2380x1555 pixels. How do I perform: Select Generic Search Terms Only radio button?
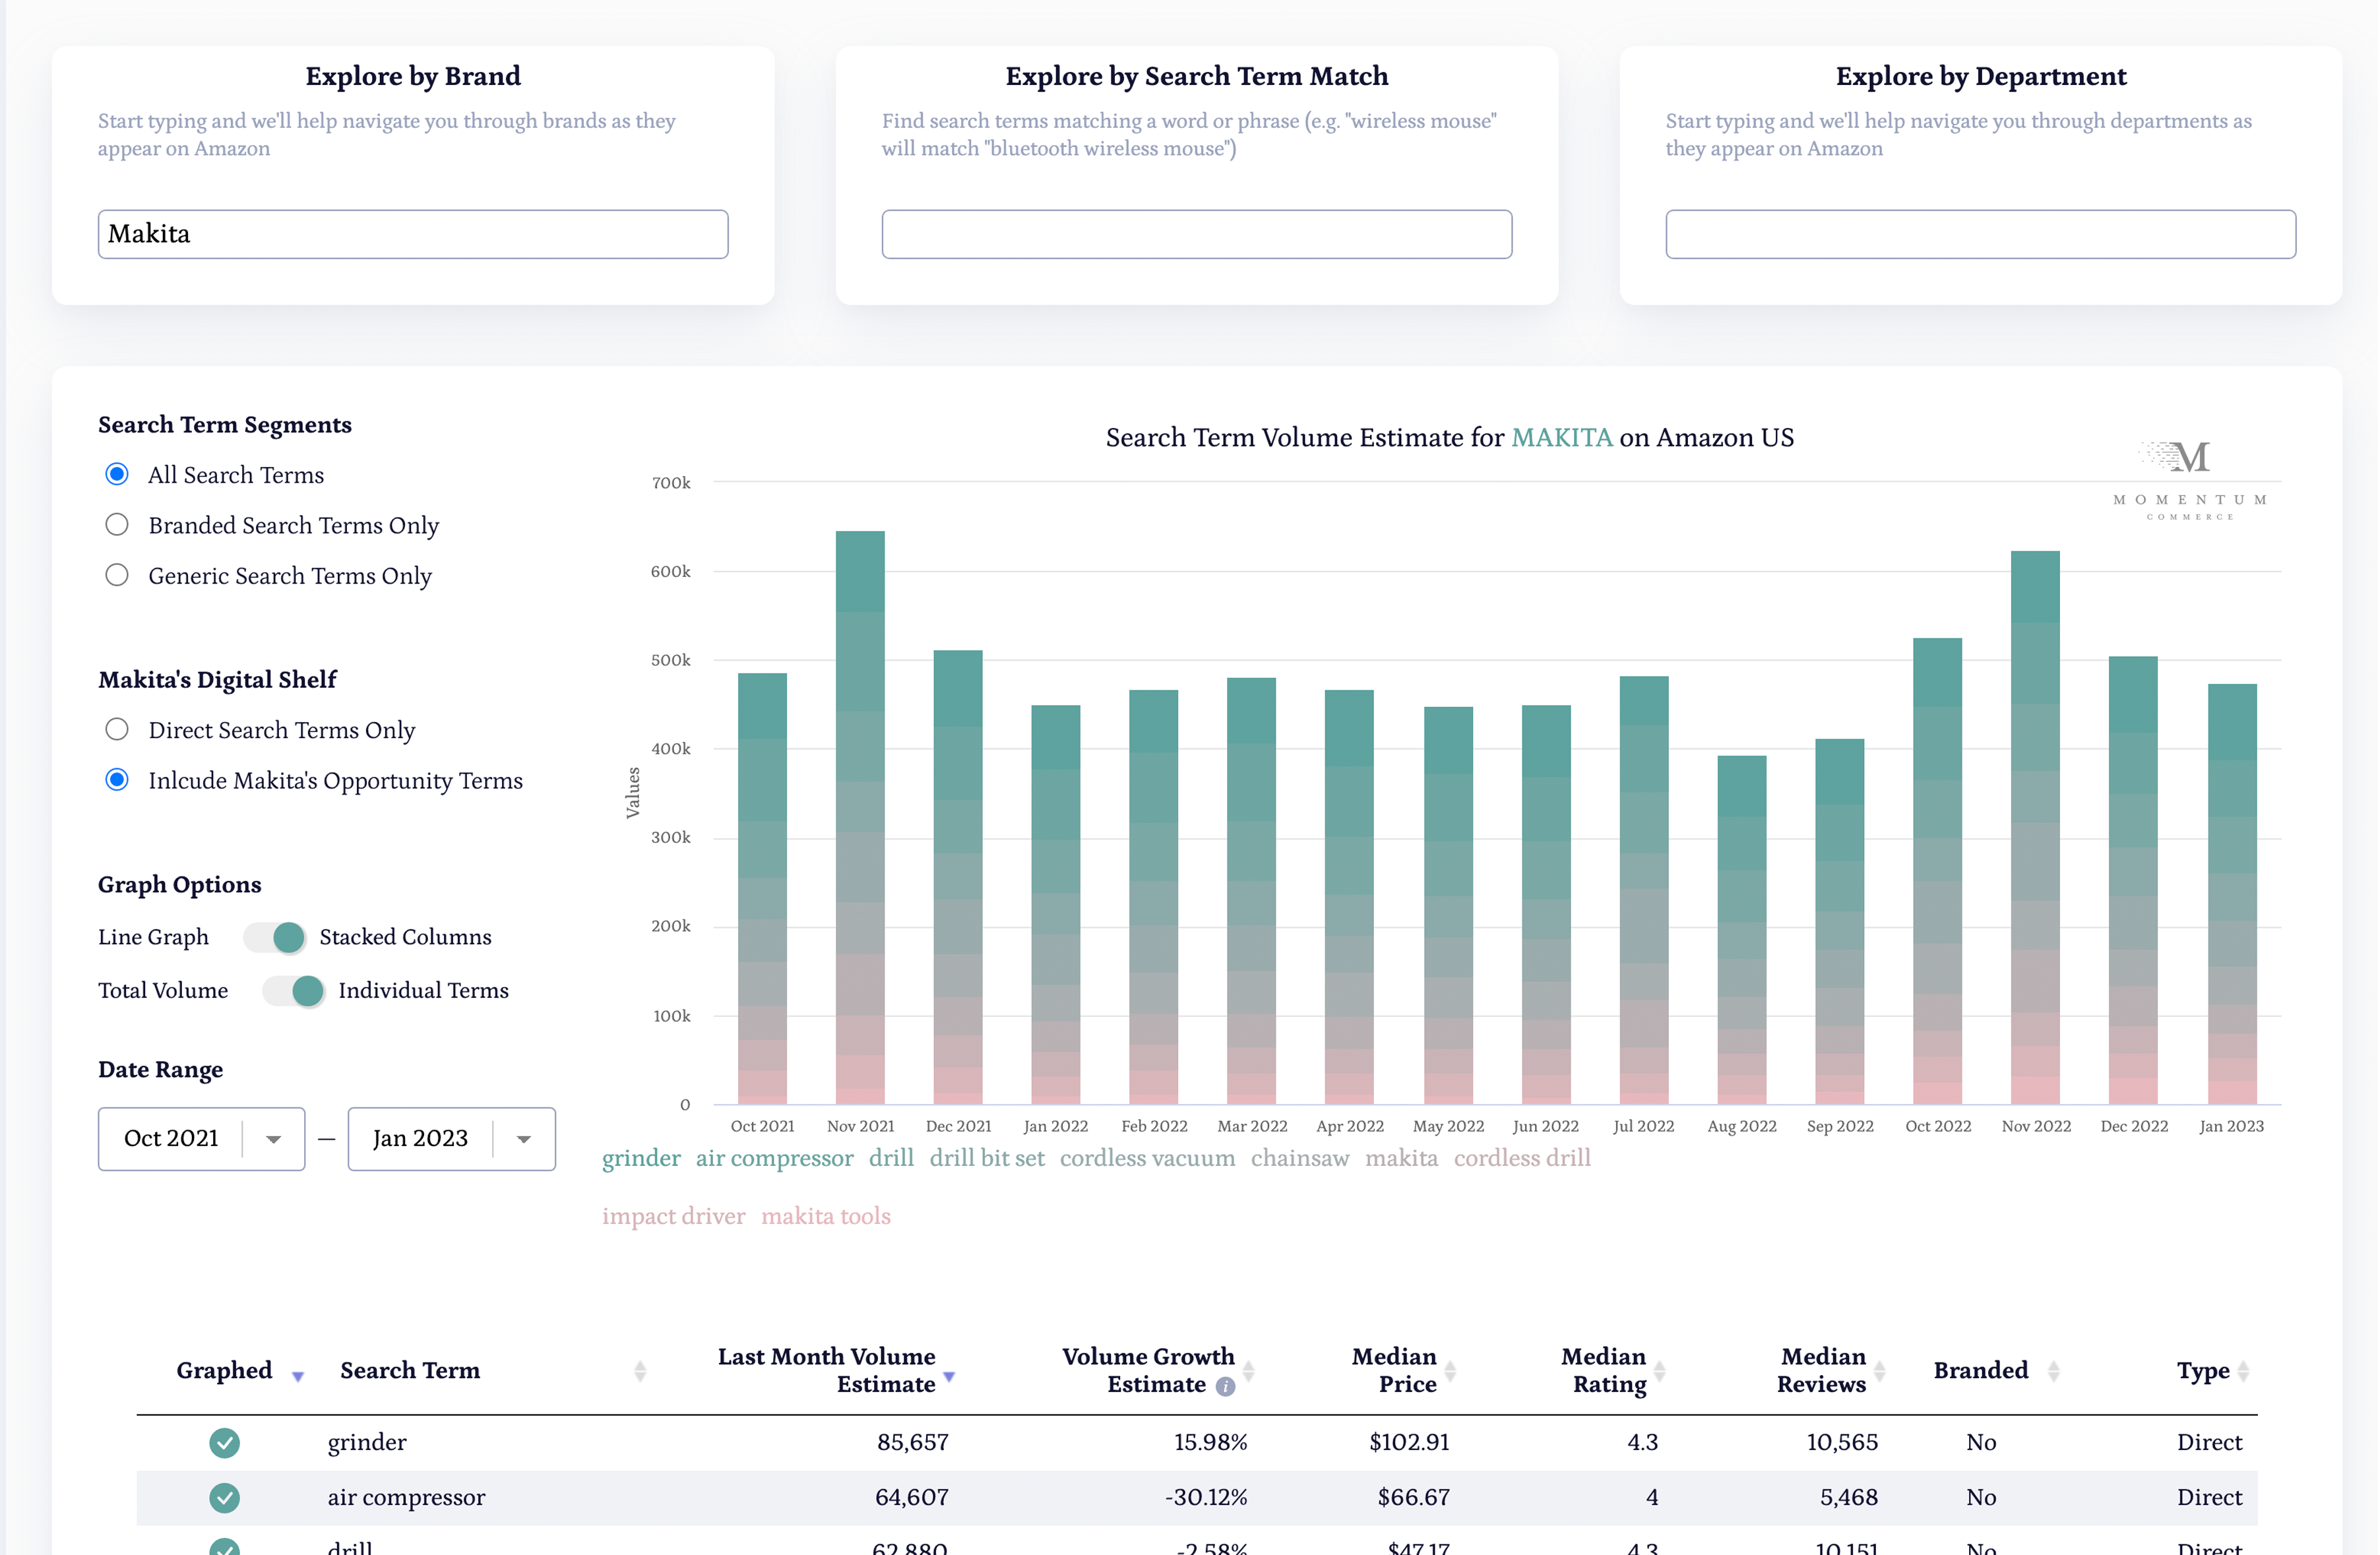117,575
